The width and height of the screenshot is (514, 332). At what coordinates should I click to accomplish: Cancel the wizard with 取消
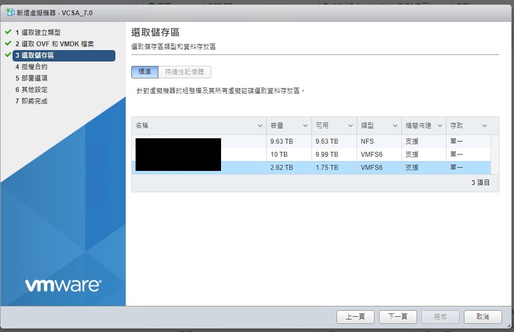483,317
